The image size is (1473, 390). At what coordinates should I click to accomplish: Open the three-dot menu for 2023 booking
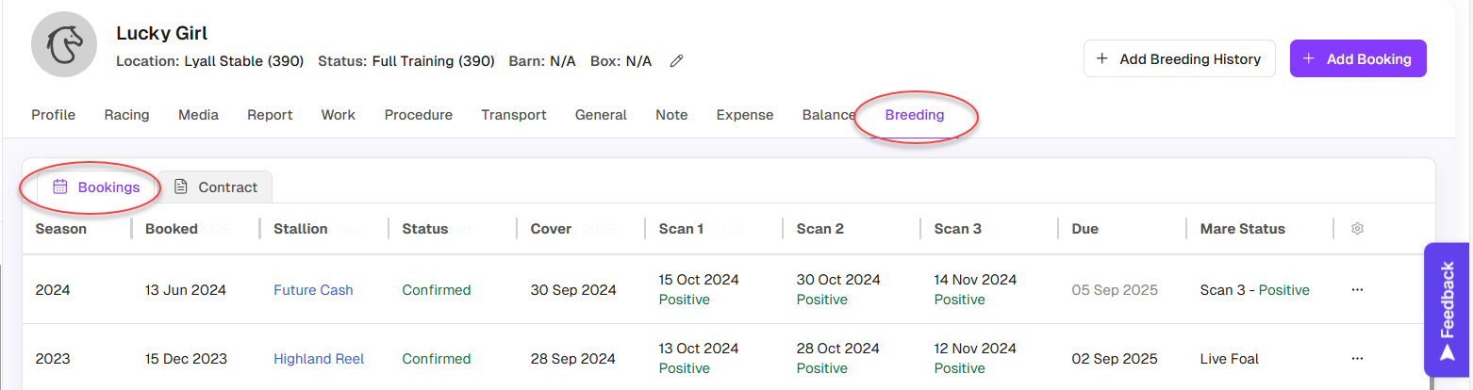(1358, 359)
